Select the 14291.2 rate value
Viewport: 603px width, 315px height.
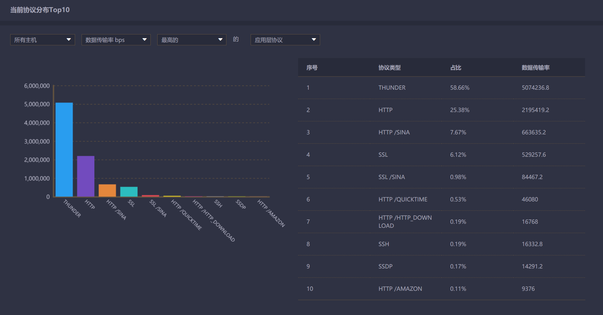(532, 266)
